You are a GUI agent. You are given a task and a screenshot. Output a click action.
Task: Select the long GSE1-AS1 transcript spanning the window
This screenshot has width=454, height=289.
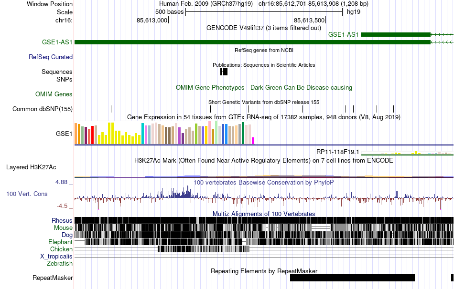coord(252,42)
